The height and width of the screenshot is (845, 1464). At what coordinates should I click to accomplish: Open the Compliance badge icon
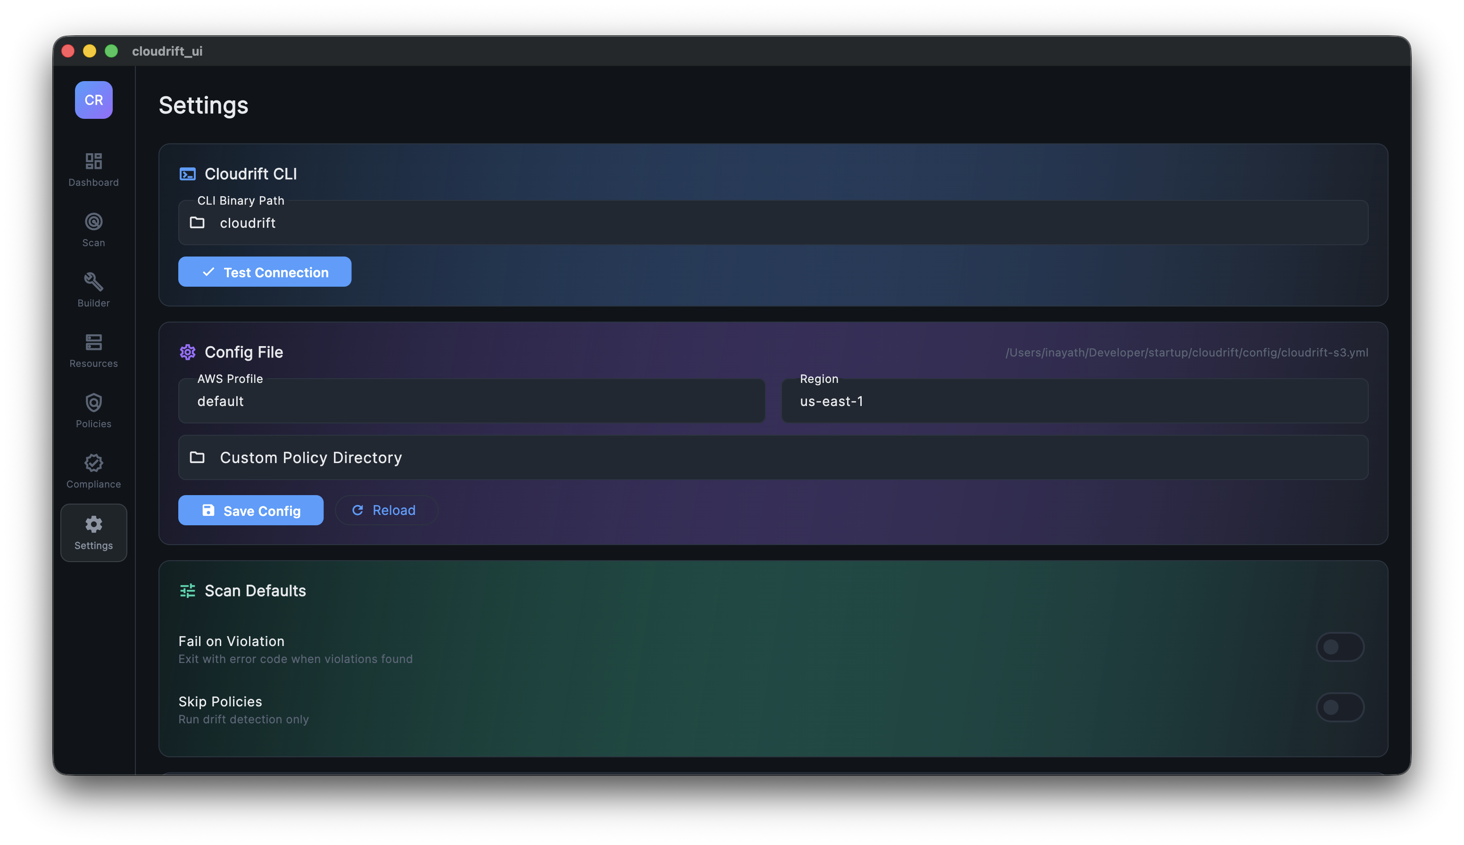[93, 463]
